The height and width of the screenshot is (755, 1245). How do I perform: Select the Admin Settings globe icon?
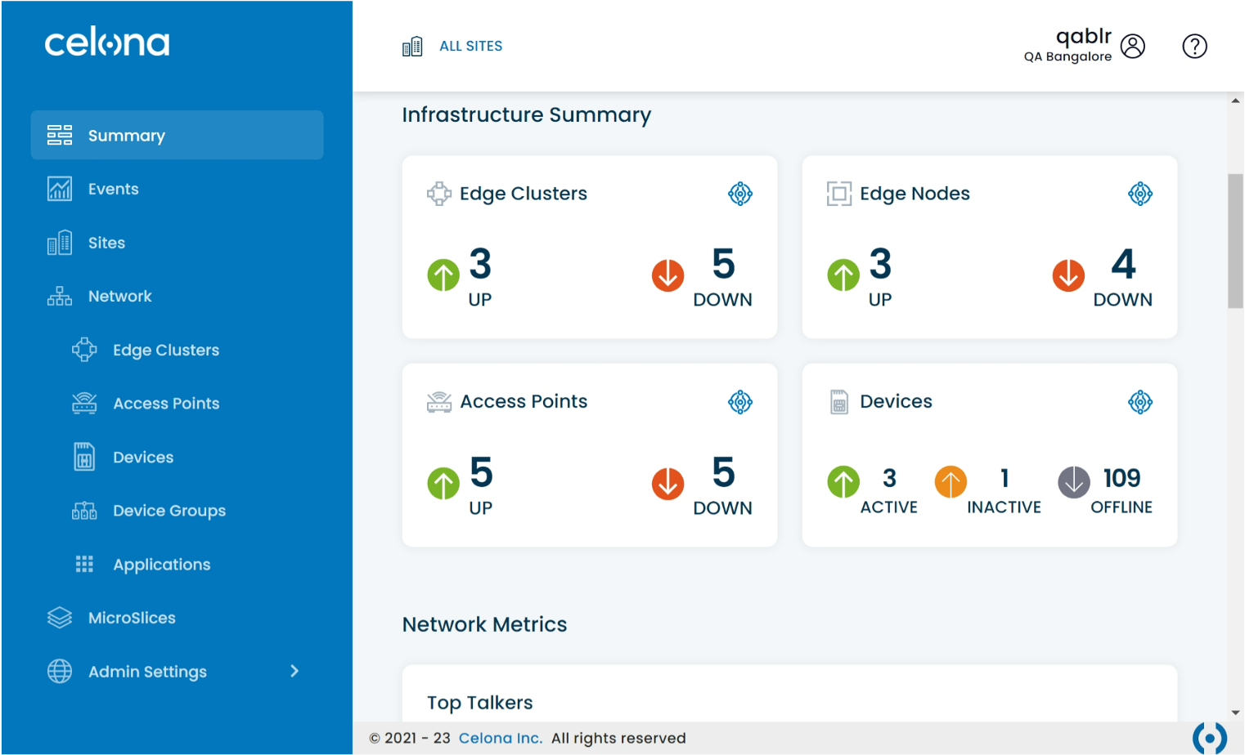[59, 672]
